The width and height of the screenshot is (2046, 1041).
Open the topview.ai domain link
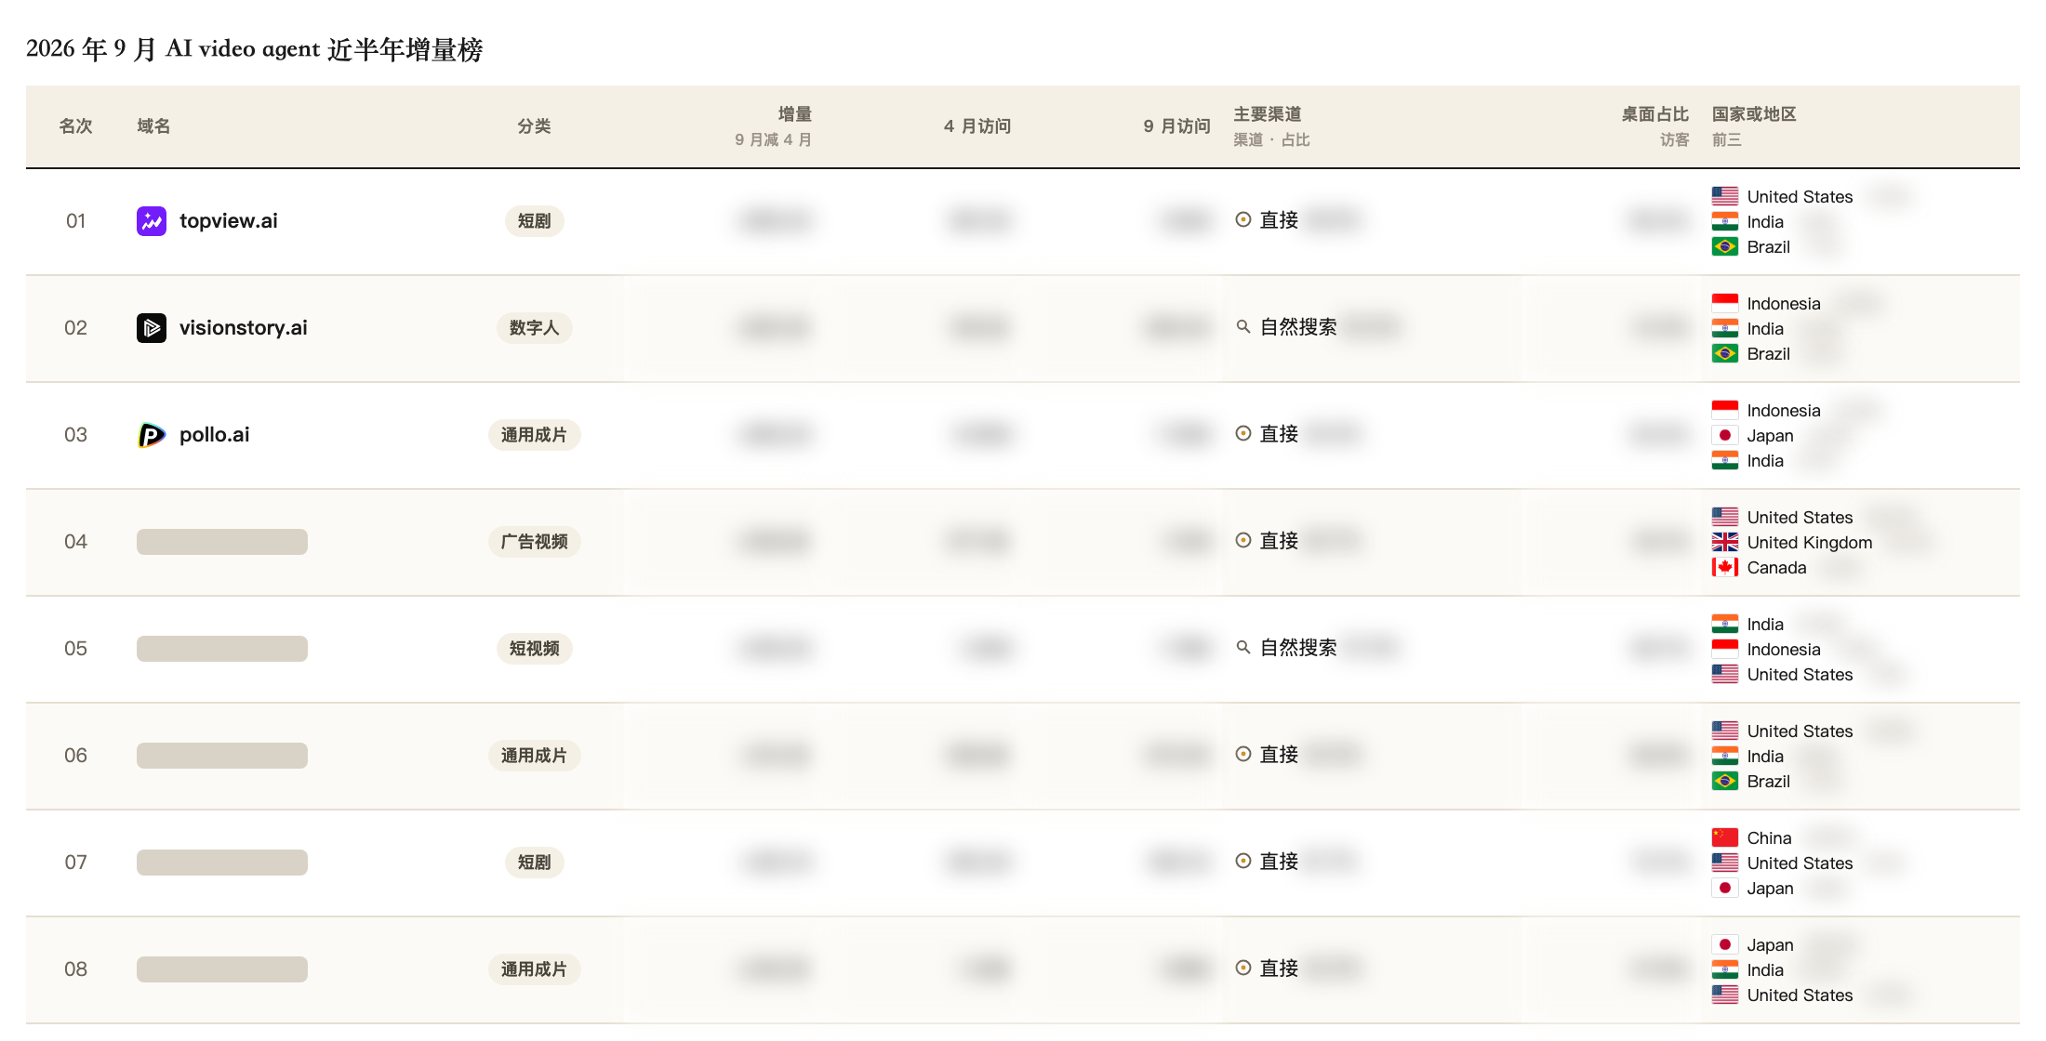point(229,221)
